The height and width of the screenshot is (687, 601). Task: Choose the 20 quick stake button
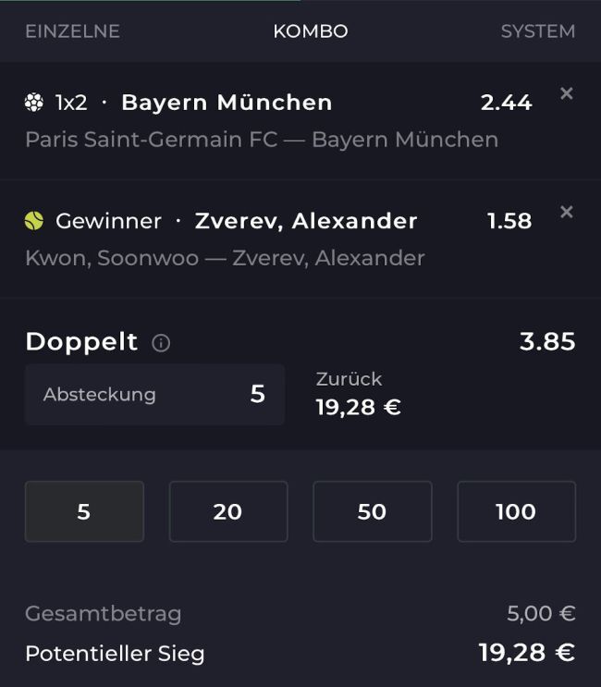click(228, 511)
